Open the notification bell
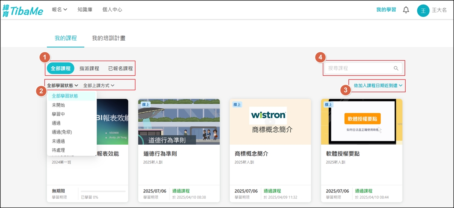This screenshot has height=208, width=454. [x=406, y=10]
